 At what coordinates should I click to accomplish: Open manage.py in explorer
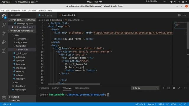(x=22, y=90)
